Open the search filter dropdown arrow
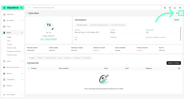 pos(30,8)
